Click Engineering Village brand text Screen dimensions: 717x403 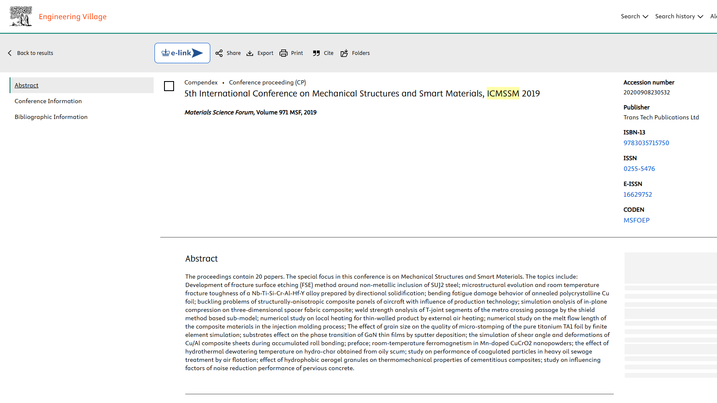point(73,17)
